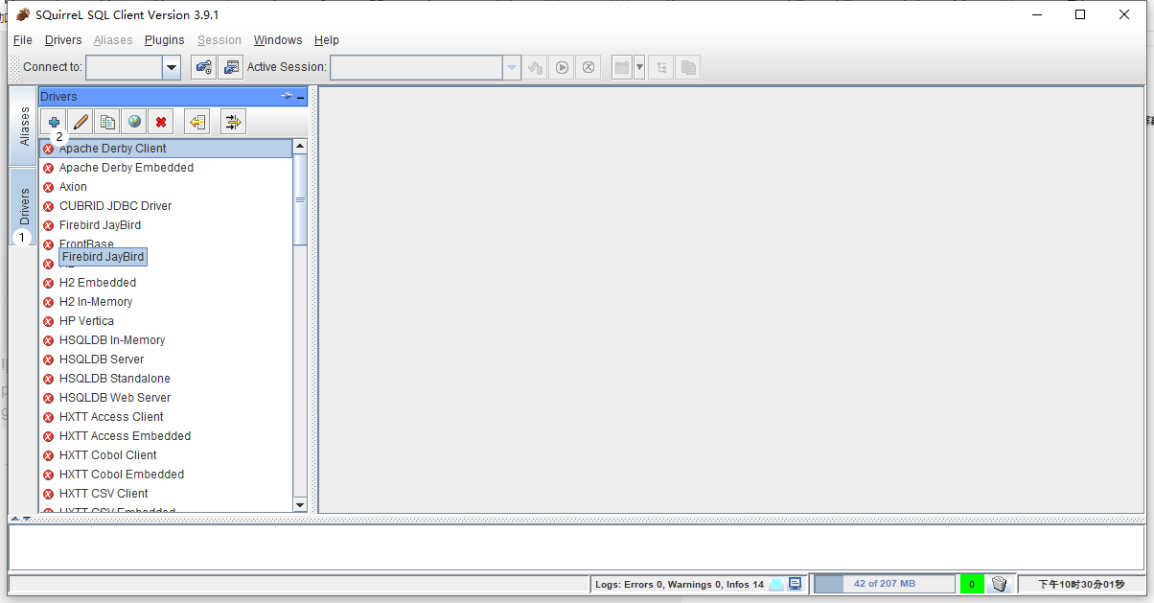Open the grayed Aliases menu

tap(113, 40)
